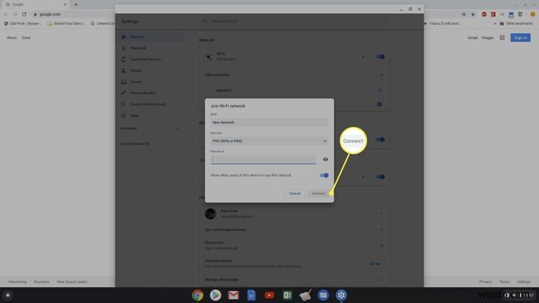The width and height of the screenshot is (539, 303).
Task: Open the account row with profile avatar
Action: click(294, 214)
